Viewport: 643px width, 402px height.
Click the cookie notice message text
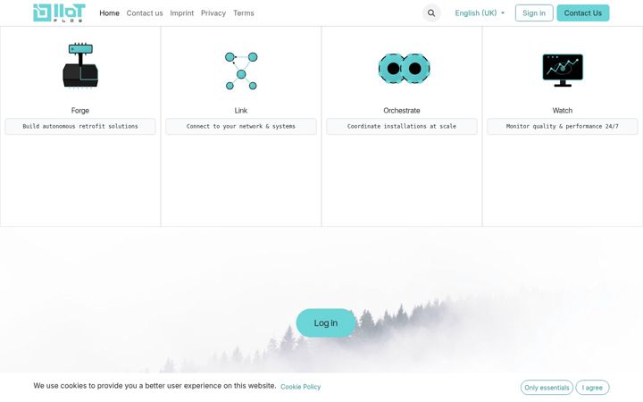point(154,386)
